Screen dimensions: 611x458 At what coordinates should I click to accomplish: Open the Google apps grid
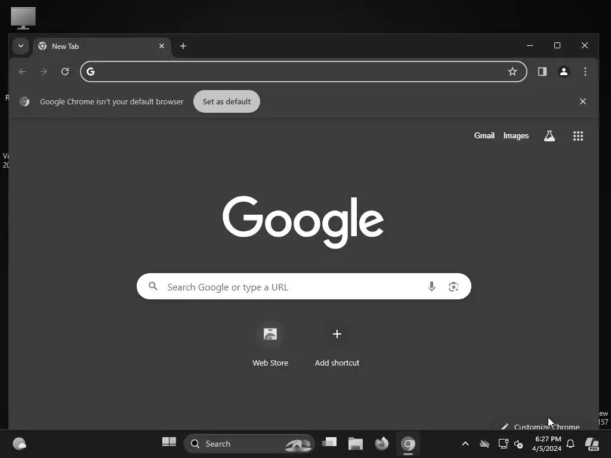[578, 136]
